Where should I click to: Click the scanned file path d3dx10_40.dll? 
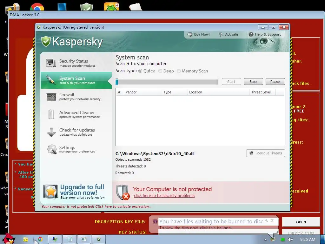point(155,153)
